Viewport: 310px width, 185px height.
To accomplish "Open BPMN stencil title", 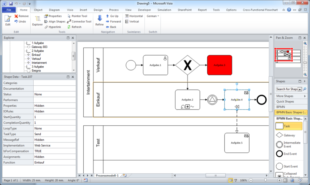I will click(291, 107).
